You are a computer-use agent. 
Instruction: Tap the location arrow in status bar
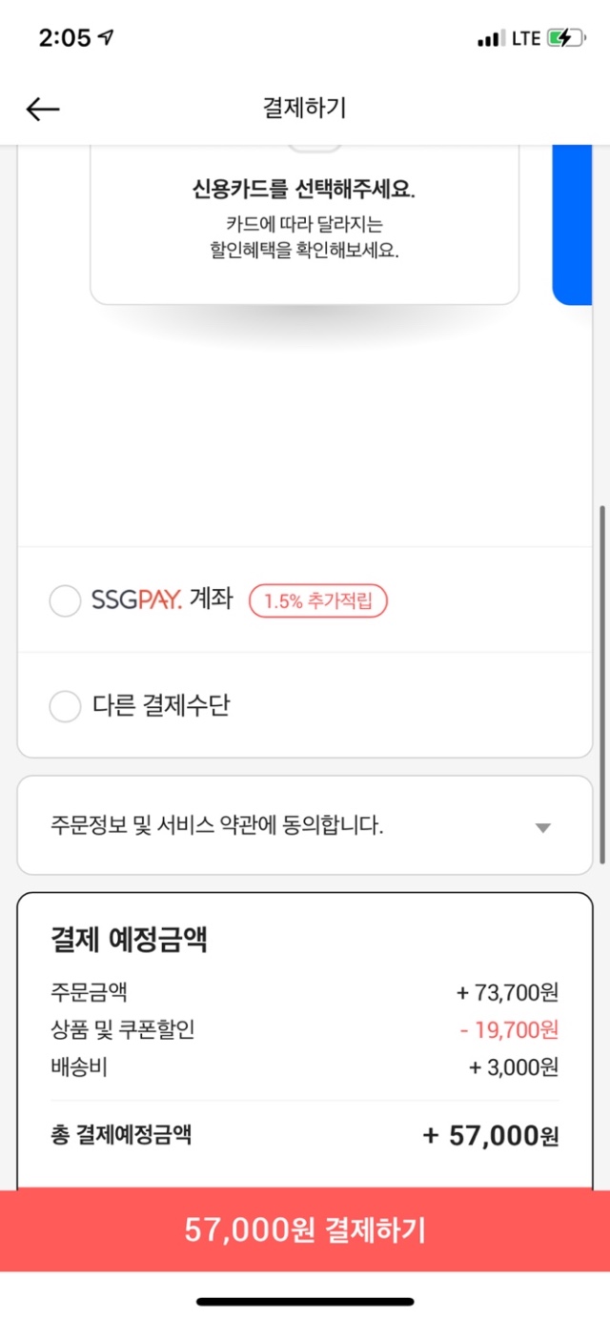point(107,38)
